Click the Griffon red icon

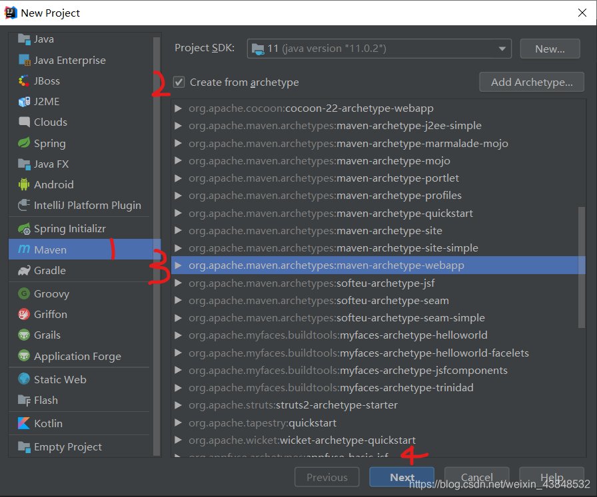(x=24, y=315)
